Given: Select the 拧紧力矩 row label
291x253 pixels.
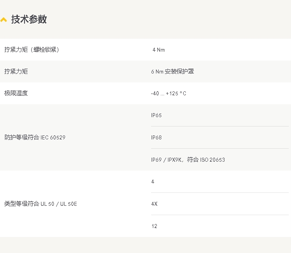Looking at the screenshot, I should pyautogui.click(x=16, y=71).
